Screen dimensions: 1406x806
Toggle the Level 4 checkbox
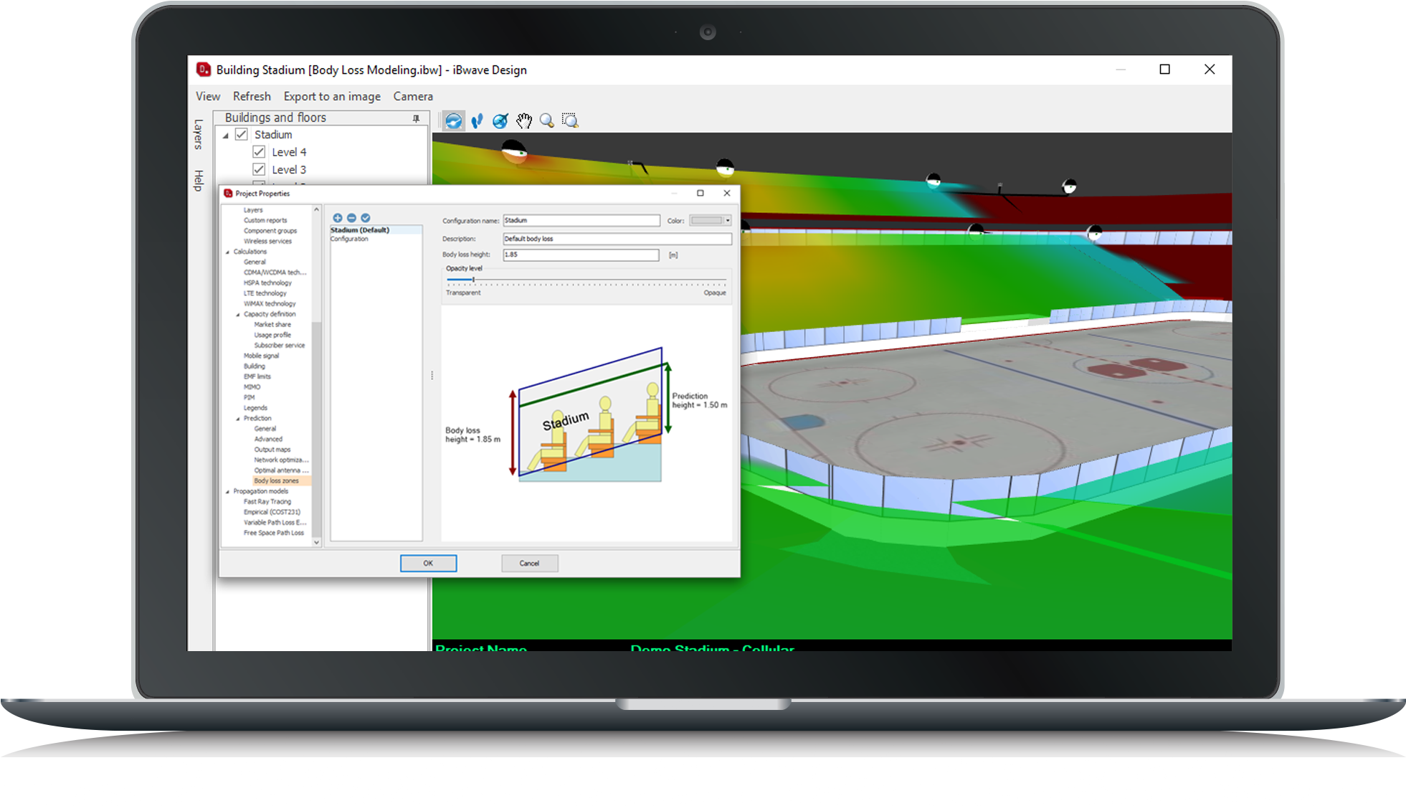click(259, 152)
